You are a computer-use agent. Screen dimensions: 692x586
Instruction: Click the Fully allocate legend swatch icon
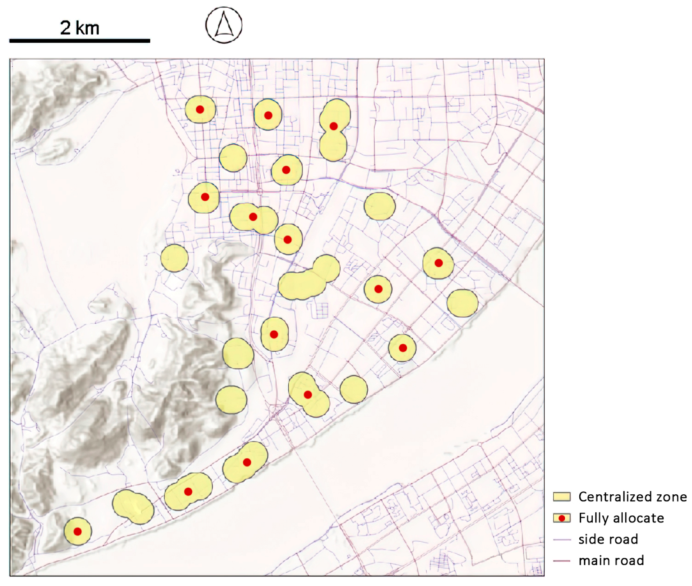[x=562, y=518]
